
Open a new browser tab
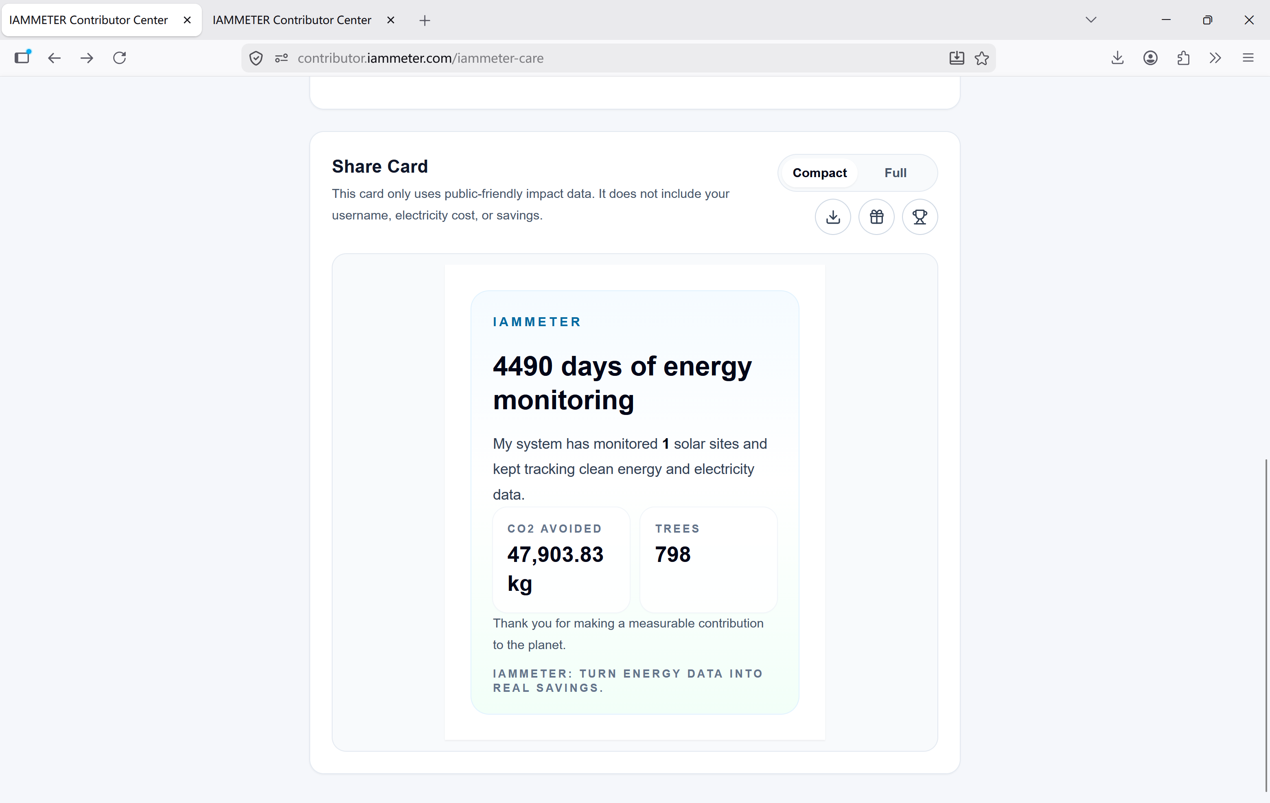tap(425, 21)
